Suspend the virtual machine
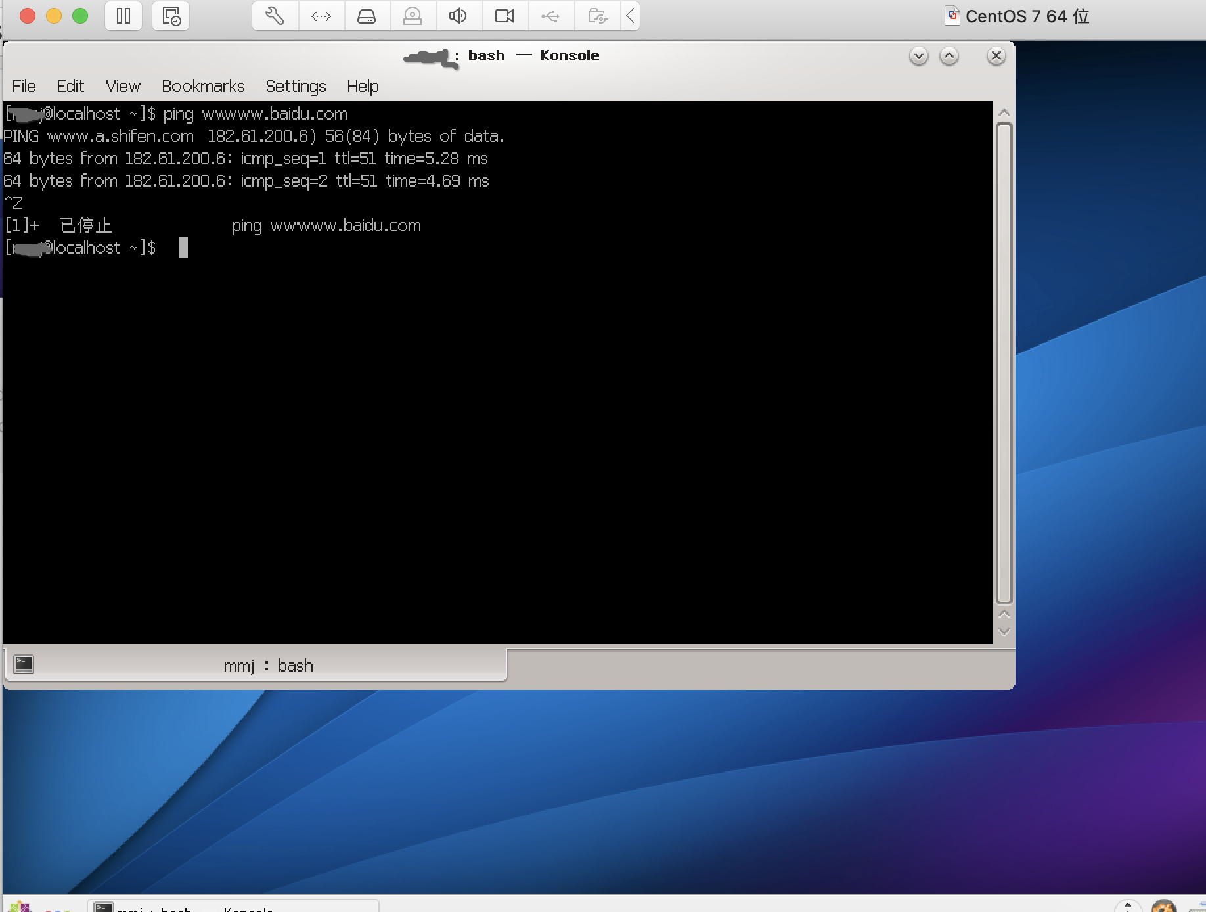 point(123,16)
